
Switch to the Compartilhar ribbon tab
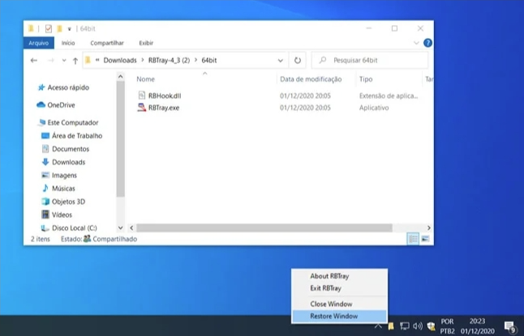point(107,43)
